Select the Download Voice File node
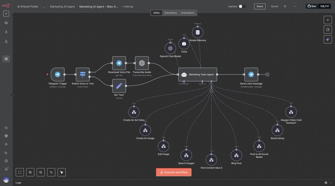 (x=119, y=63)
